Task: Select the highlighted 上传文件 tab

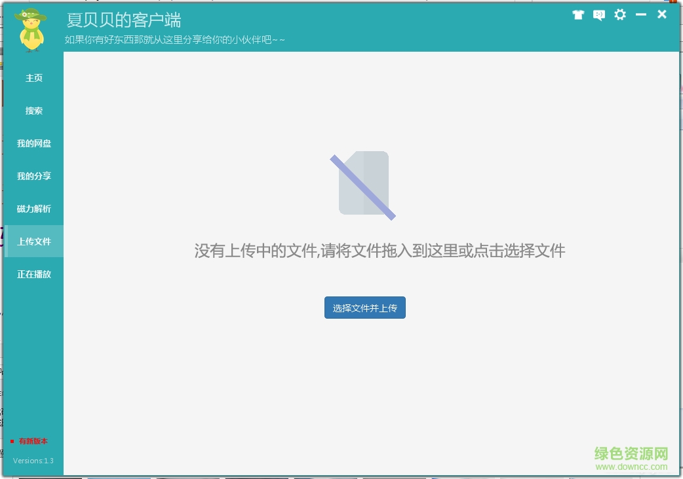Action: 33,241
